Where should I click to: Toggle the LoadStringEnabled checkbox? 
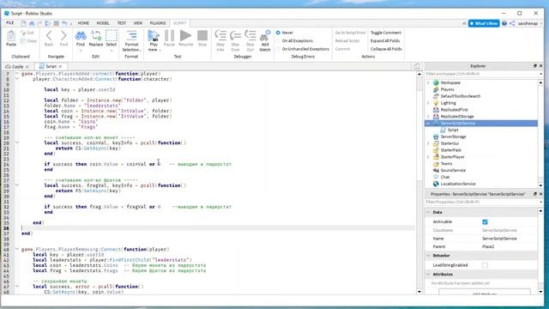[485, 265]
